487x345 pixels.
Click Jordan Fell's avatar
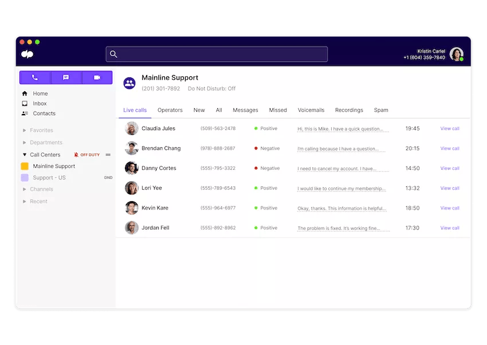click(x=132, y=228)
